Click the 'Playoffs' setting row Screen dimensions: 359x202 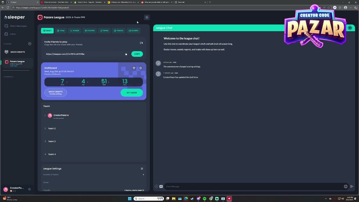click(x=94, y=190)
